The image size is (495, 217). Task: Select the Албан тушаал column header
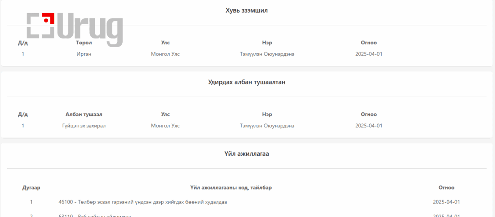[84, 115]
